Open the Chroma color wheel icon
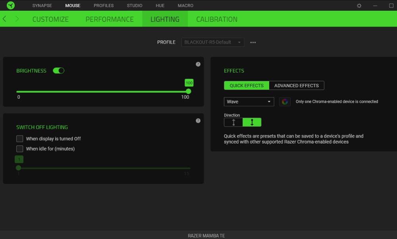397x239 pixels. point(285,101)
